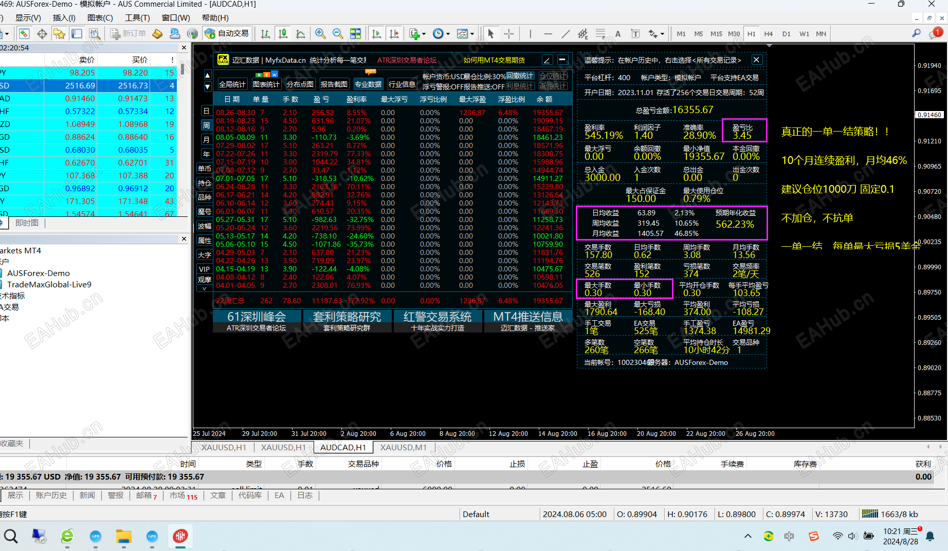
Task: Open the Market Watch panel icon
Action: (24, 34)
